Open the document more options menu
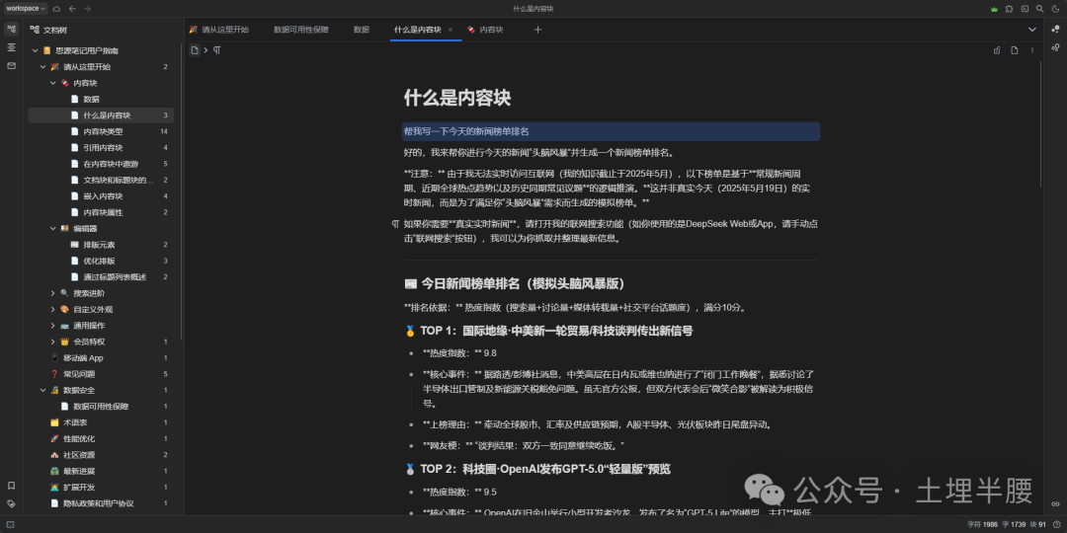1067x533 pixels. [1032, 50]
